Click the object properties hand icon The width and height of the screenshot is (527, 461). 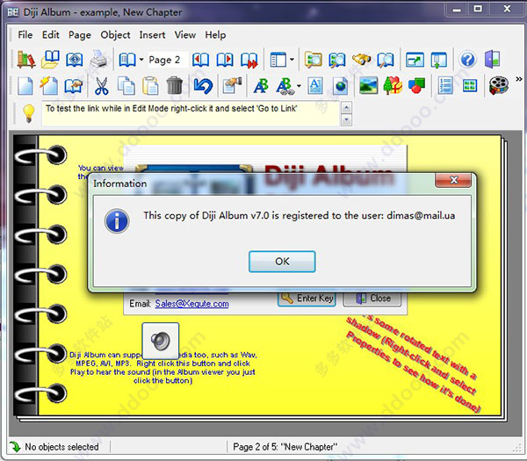coord(232,86)
